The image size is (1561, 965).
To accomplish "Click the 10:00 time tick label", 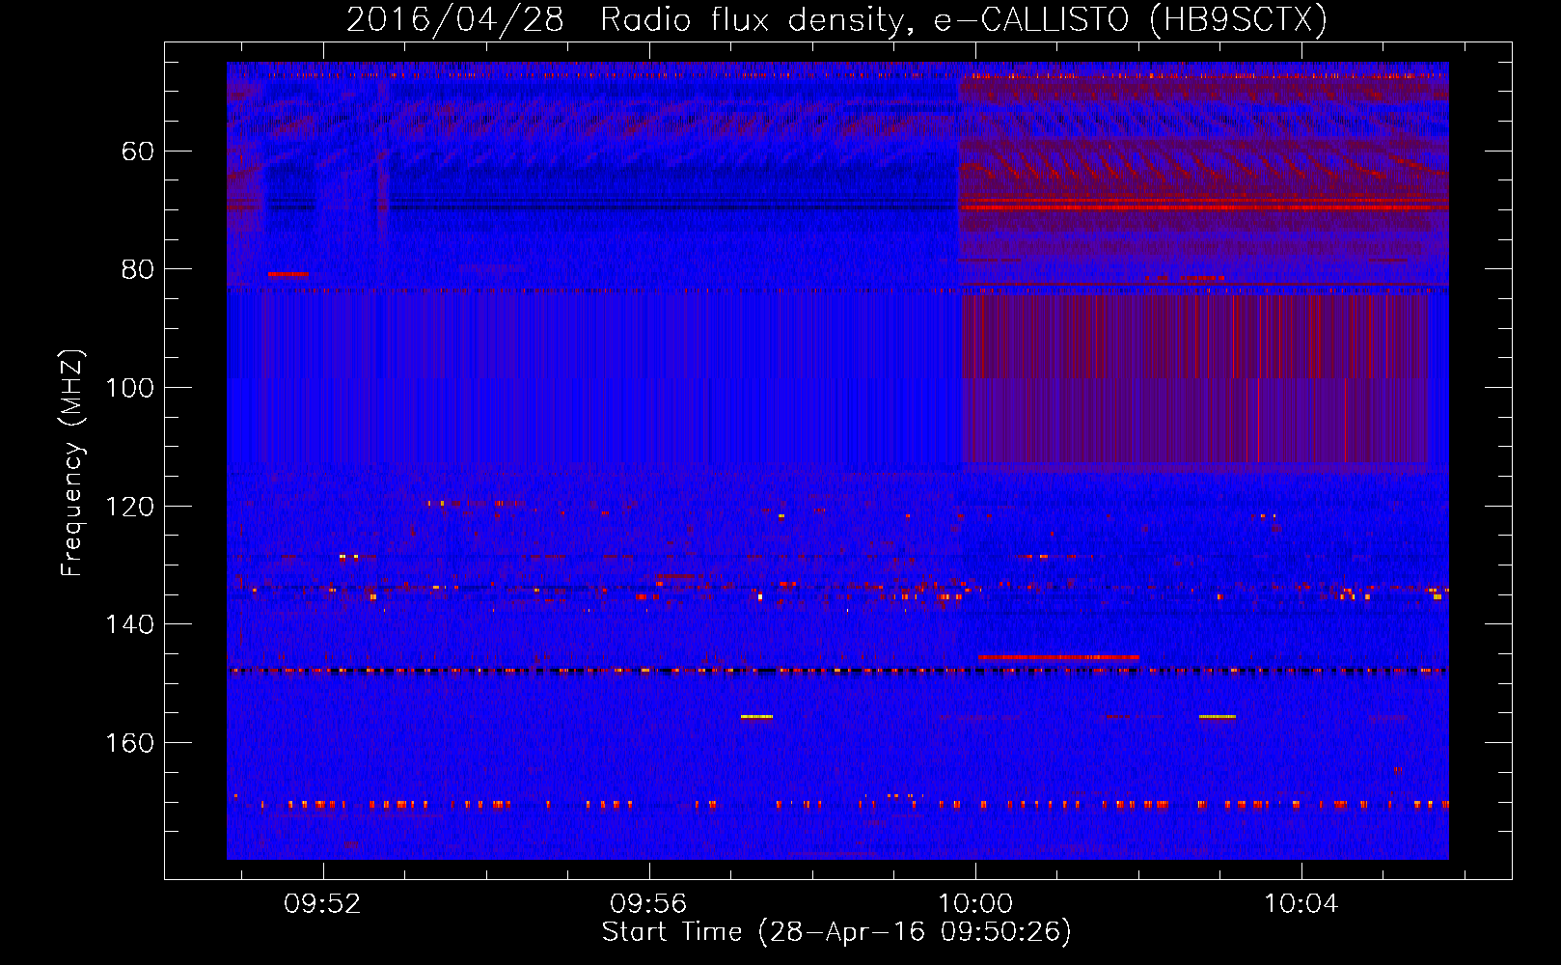I will tap(975, 904).
